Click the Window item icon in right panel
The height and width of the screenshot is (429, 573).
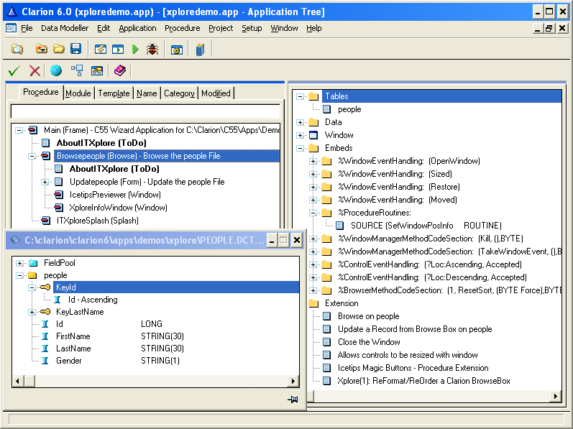point(313,135)
